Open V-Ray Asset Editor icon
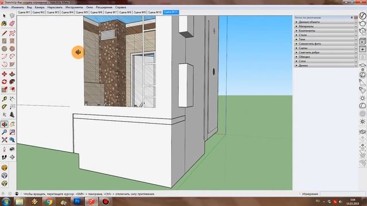 [362, 15]
